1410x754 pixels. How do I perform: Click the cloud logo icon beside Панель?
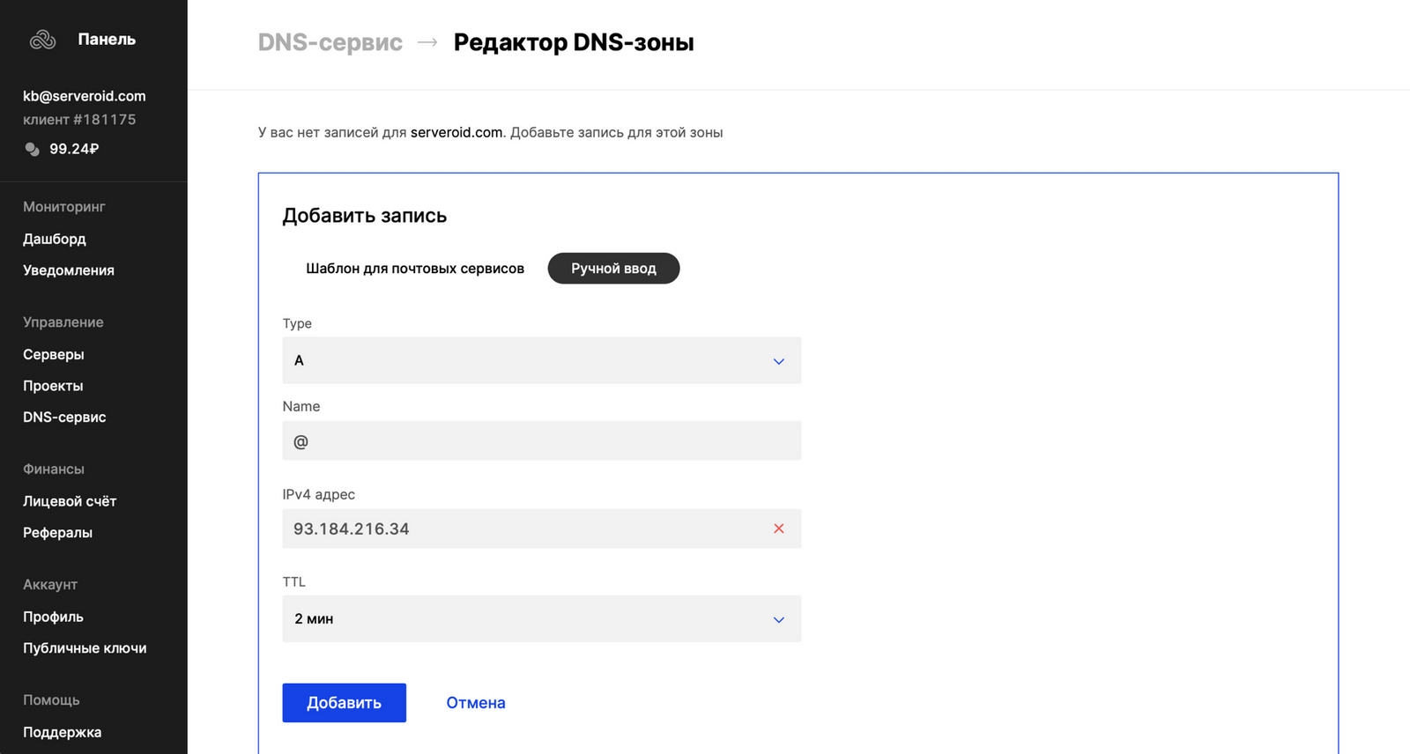click(42, 40)
